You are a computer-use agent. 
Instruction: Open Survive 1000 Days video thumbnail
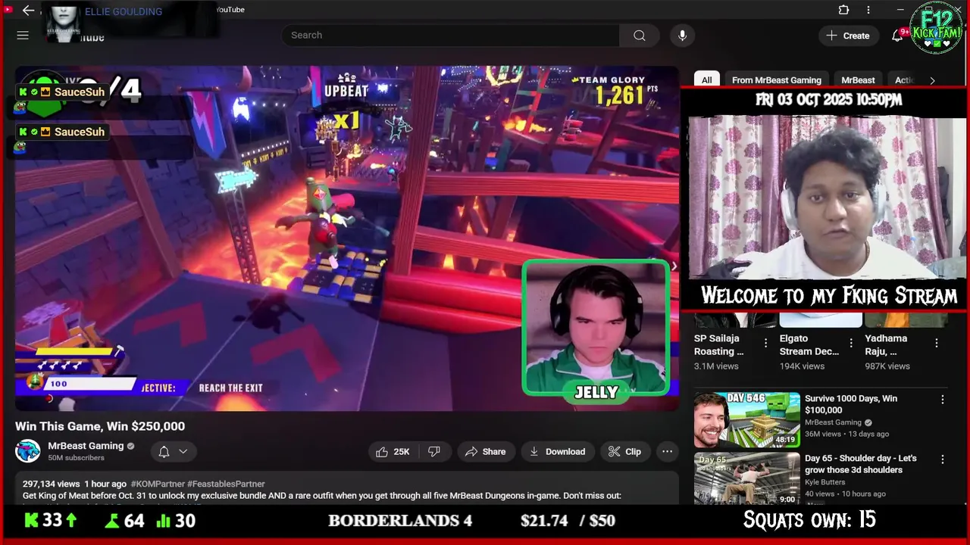747,419
